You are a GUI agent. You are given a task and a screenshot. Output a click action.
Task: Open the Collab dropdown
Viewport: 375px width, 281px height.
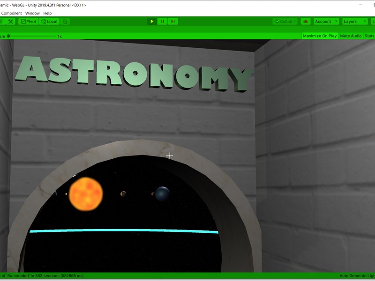click(285, 22)
